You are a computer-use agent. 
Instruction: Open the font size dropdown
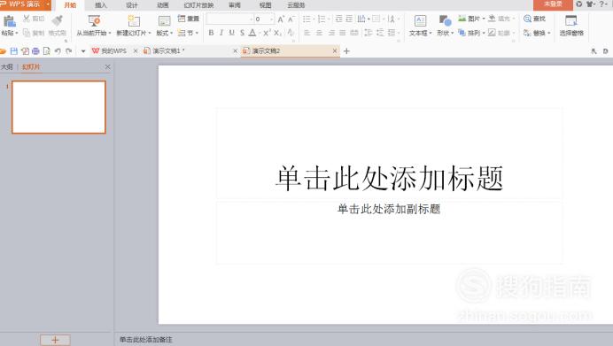272,19
